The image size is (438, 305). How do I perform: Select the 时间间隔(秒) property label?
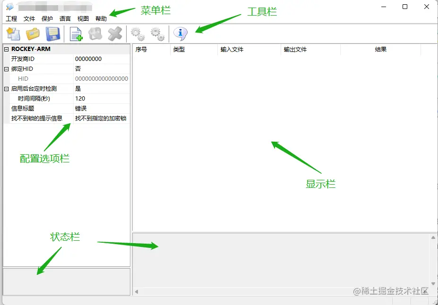[34, 99]
